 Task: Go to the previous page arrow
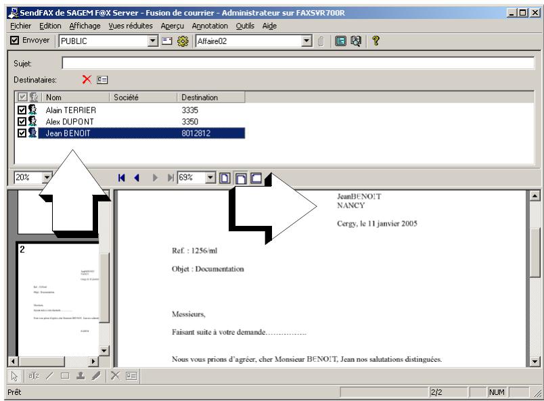(x=137, y=178)
